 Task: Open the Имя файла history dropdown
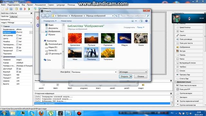(116, 72)
